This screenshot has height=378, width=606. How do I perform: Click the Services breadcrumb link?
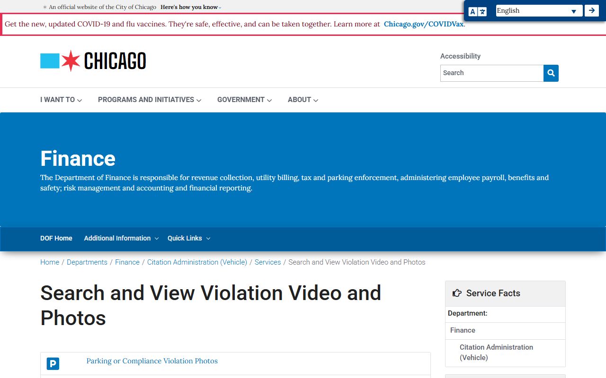(x=267, y=262)
